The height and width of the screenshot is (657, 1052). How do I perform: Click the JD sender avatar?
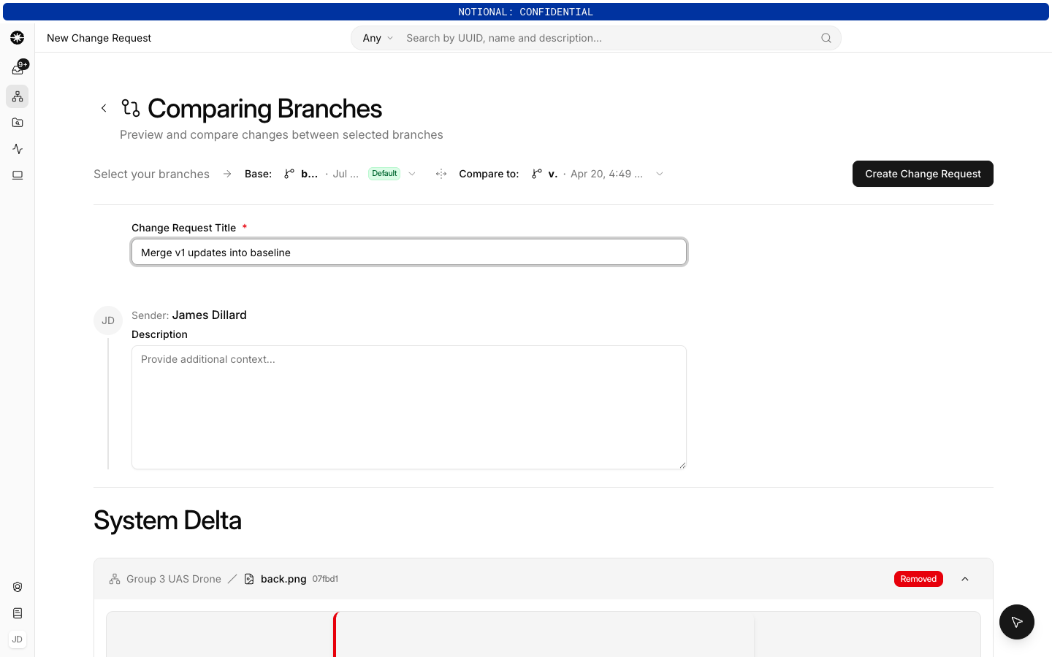(108, 320)
